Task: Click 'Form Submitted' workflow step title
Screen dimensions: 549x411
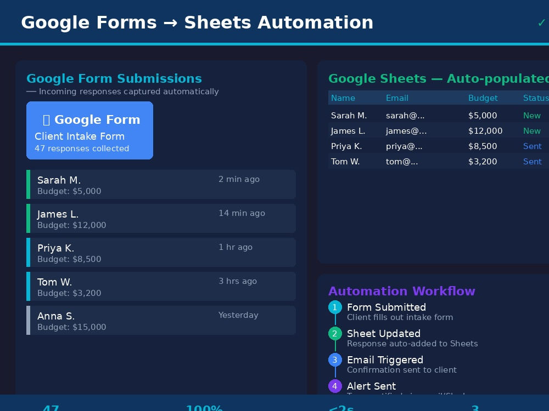Action: pos(386,307)
